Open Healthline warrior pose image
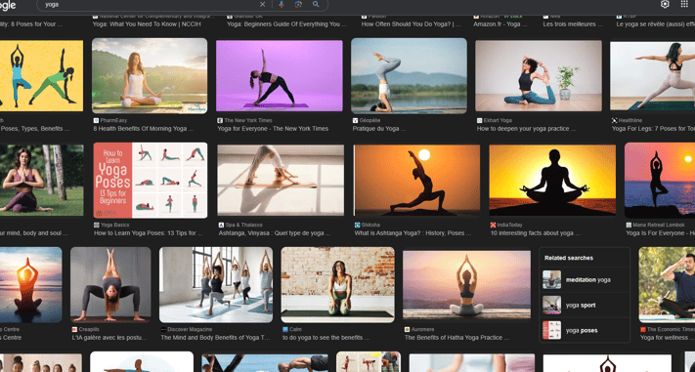 [652, 76]
